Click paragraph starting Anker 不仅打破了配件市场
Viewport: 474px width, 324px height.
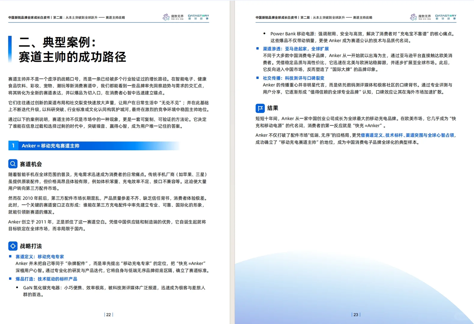[x=356, y=139]
